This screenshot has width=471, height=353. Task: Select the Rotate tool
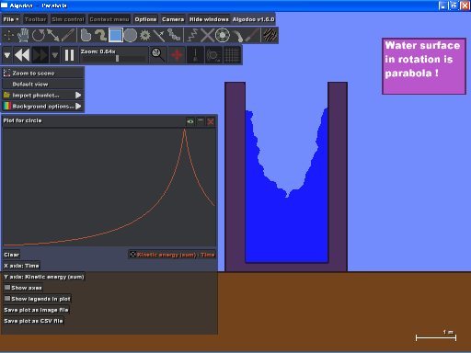point(39,35)
